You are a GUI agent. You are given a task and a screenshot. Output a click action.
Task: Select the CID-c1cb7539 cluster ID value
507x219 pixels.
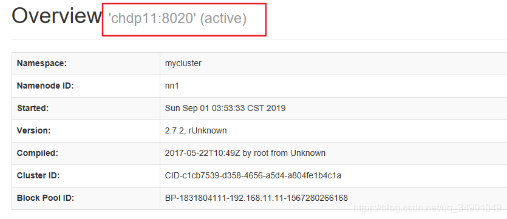tap(253, 176)
